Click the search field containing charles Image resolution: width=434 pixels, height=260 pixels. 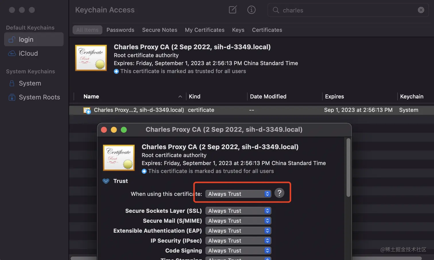pos(348,10)
